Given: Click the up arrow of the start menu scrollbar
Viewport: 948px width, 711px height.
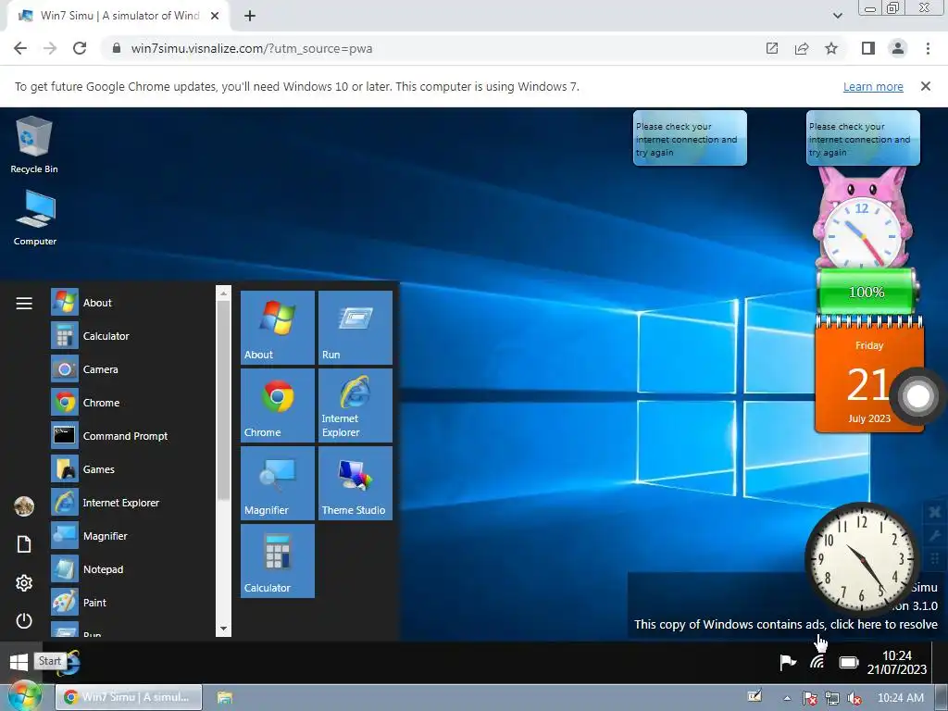Looking at the screenshot, I should (224, 293).
